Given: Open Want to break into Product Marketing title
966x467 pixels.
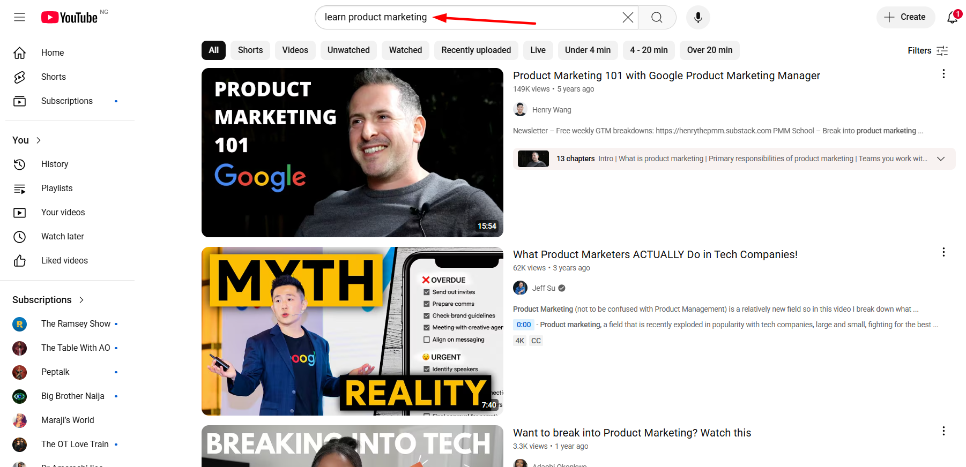Looking at the screenshot, I should 632,433.
